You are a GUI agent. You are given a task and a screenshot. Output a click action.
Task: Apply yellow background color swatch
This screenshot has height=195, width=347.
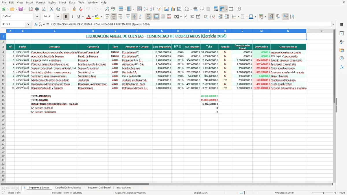(97, 17)
